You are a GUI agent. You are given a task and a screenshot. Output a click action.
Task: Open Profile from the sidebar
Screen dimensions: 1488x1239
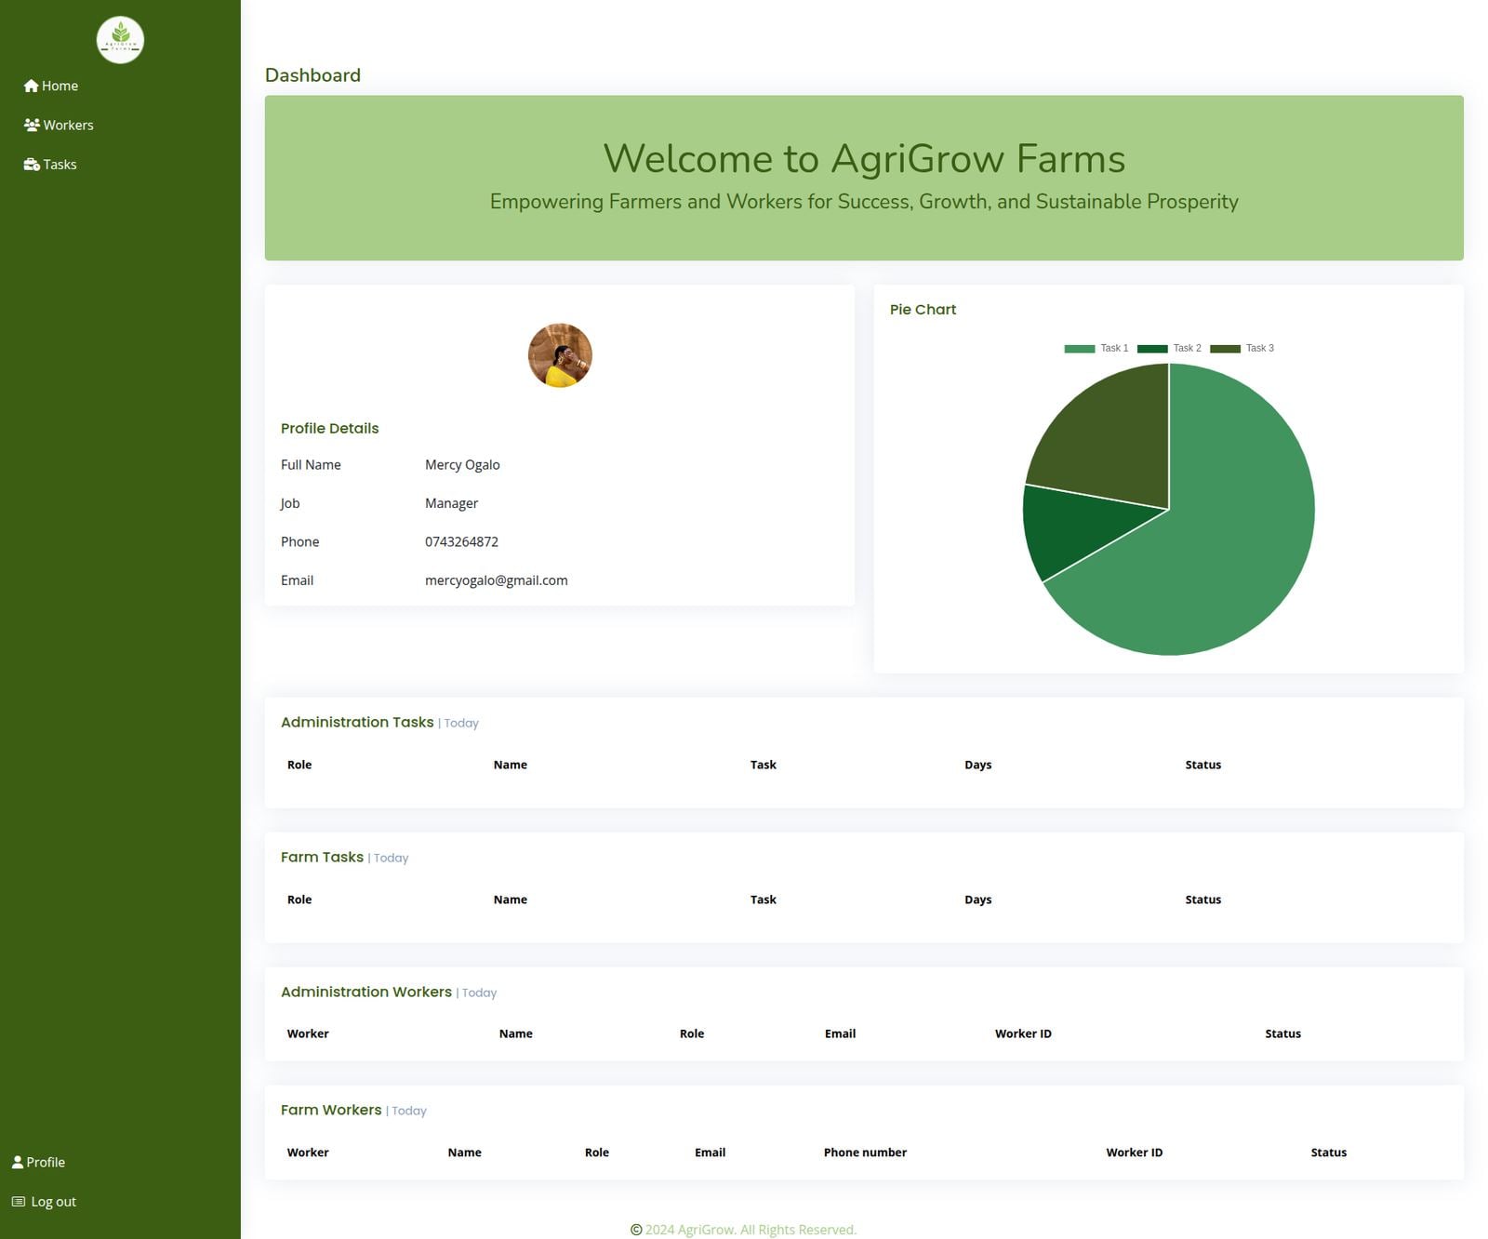38,1162
